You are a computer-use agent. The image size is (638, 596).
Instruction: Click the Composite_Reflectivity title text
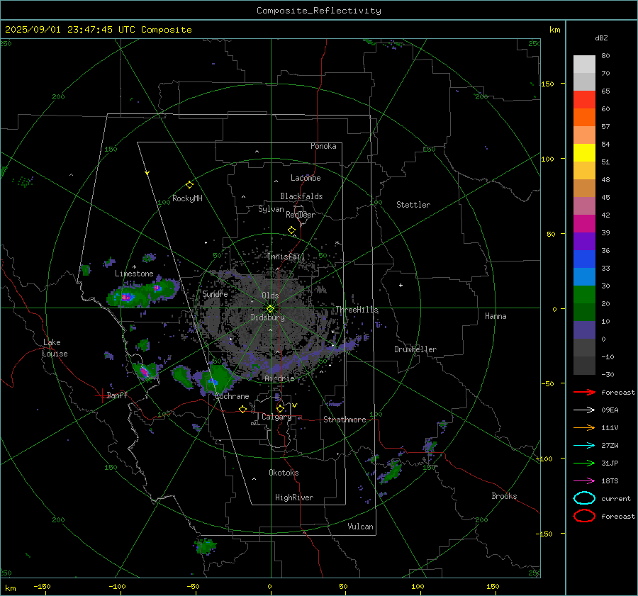[318, 11]
